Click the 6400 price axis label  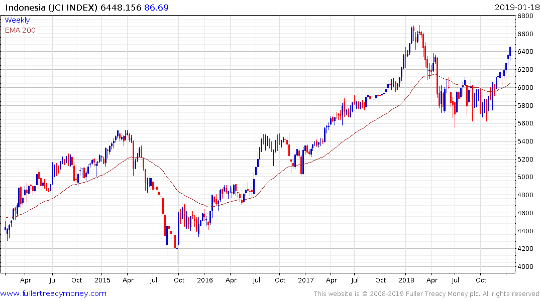(x=525, y=52)
